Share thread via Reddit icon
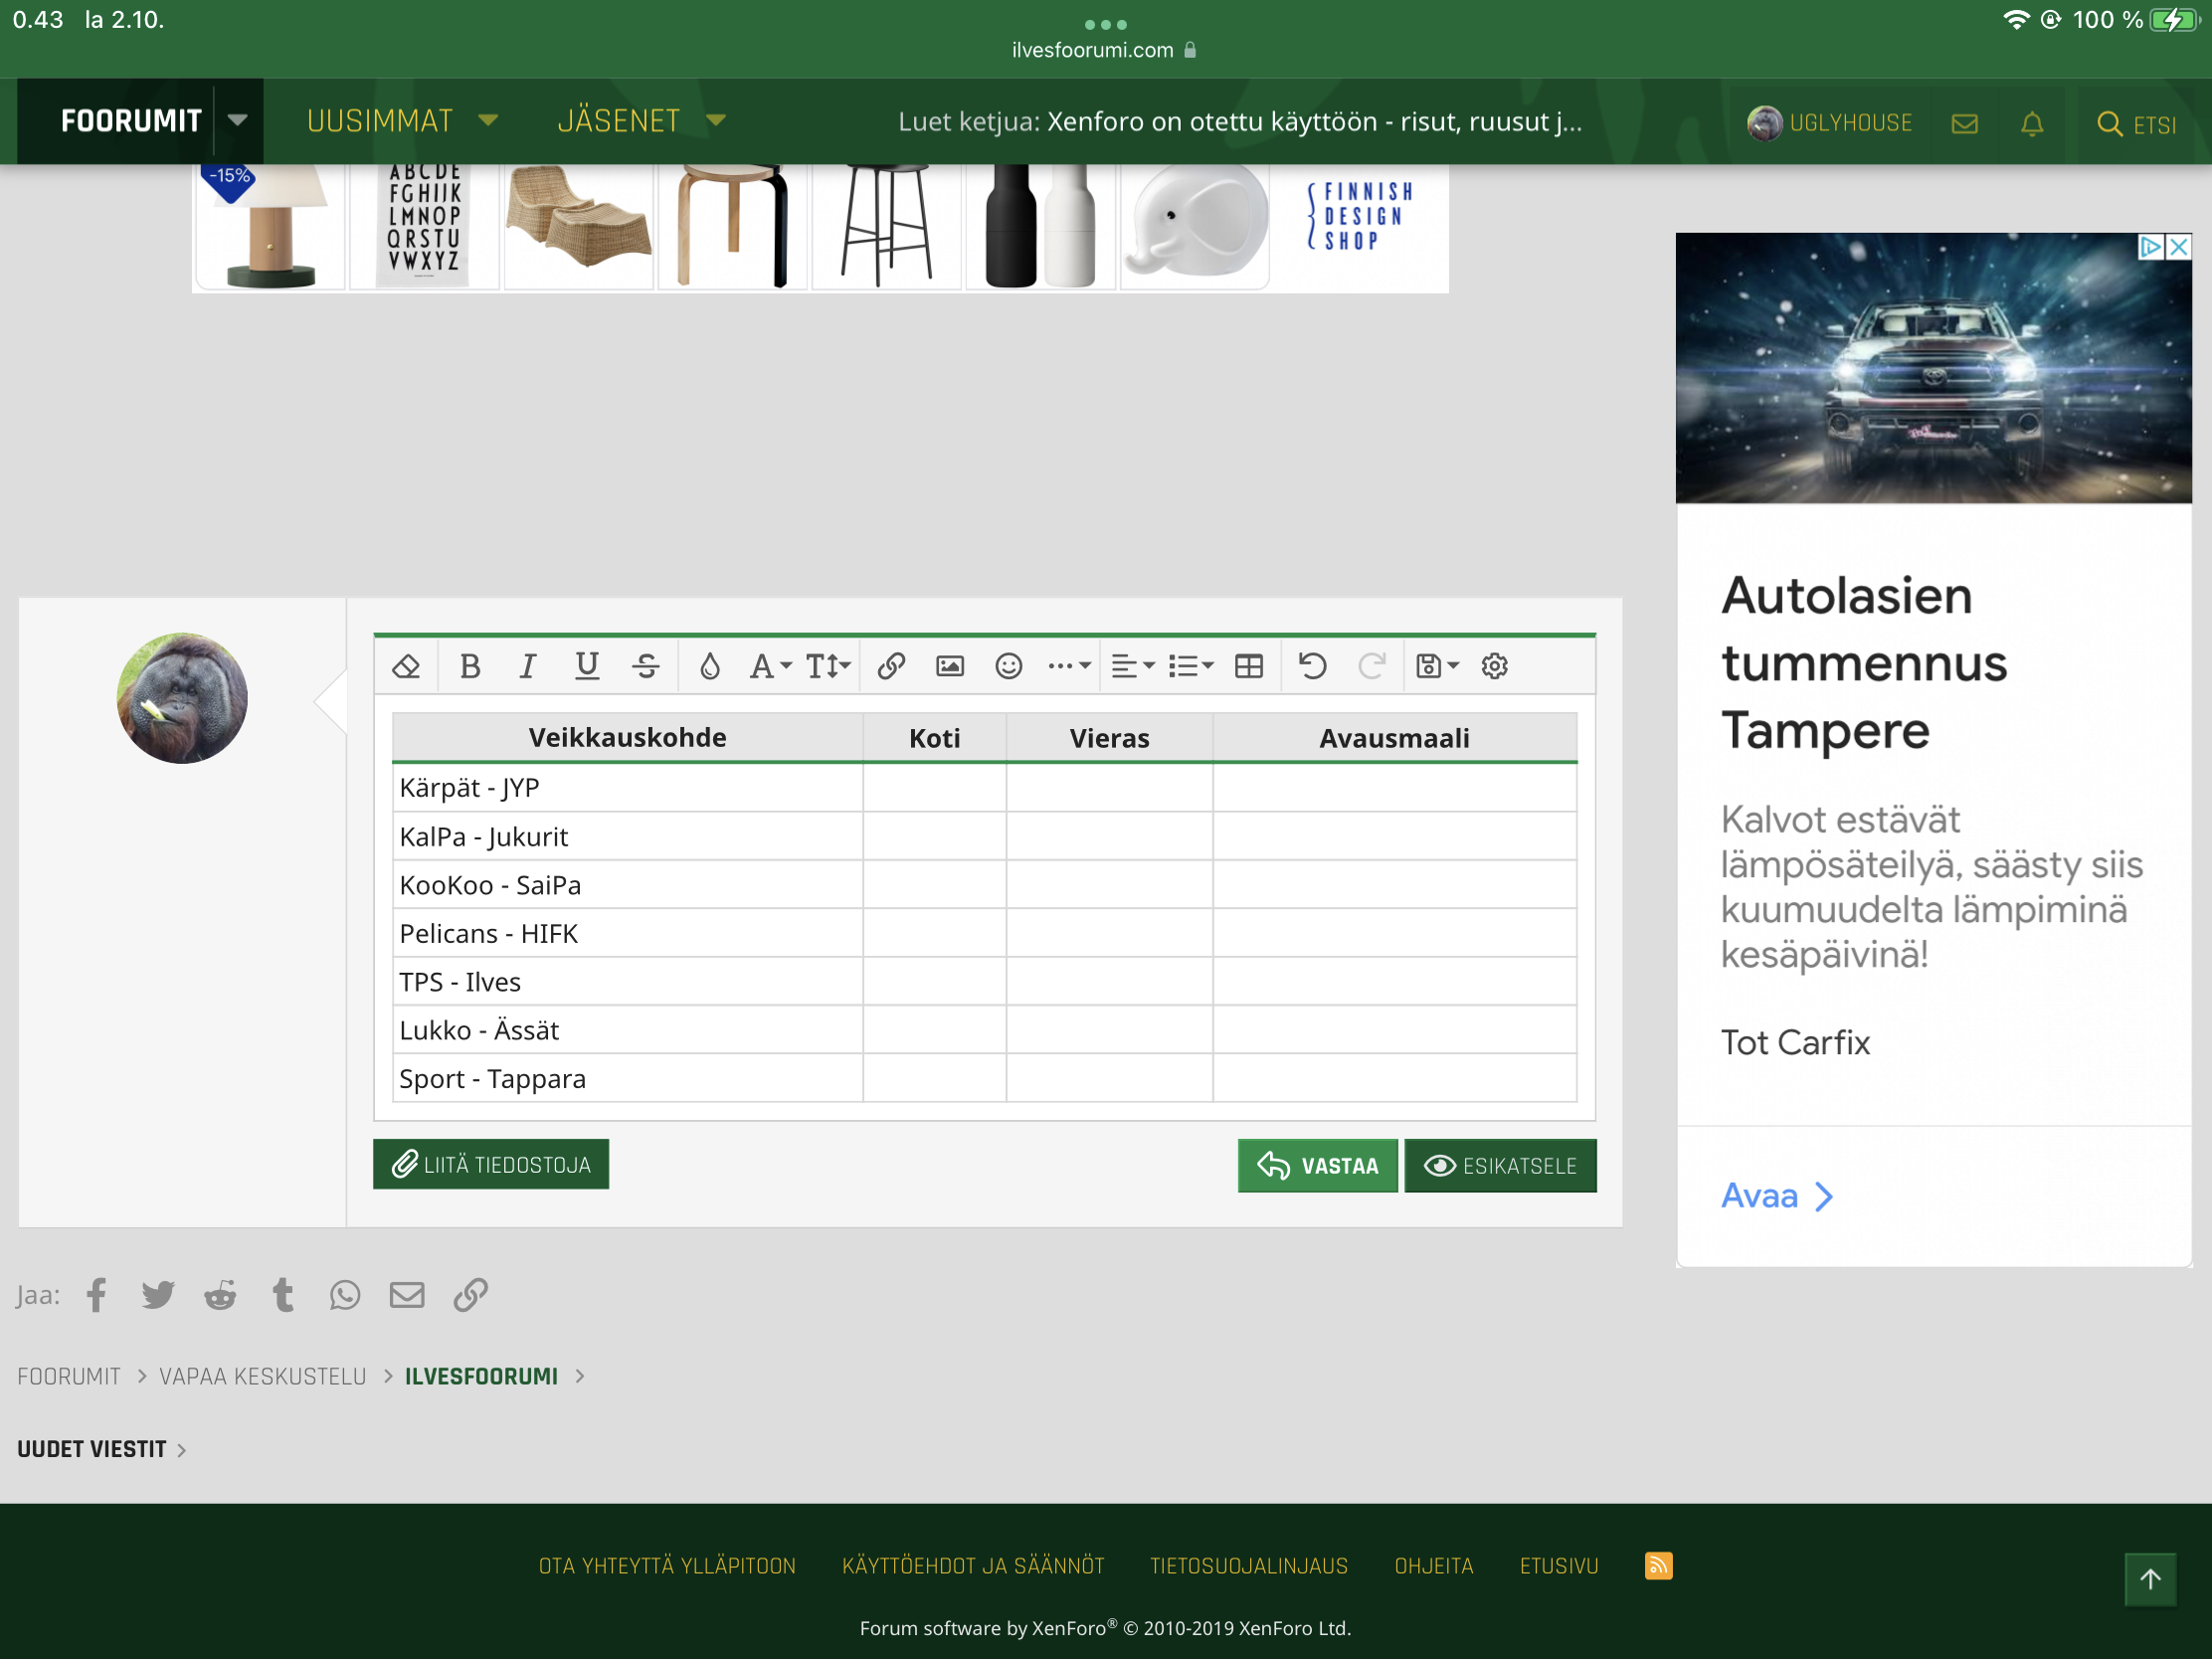This screenshot has width=2212, height=1659. tap(220, 1295)
